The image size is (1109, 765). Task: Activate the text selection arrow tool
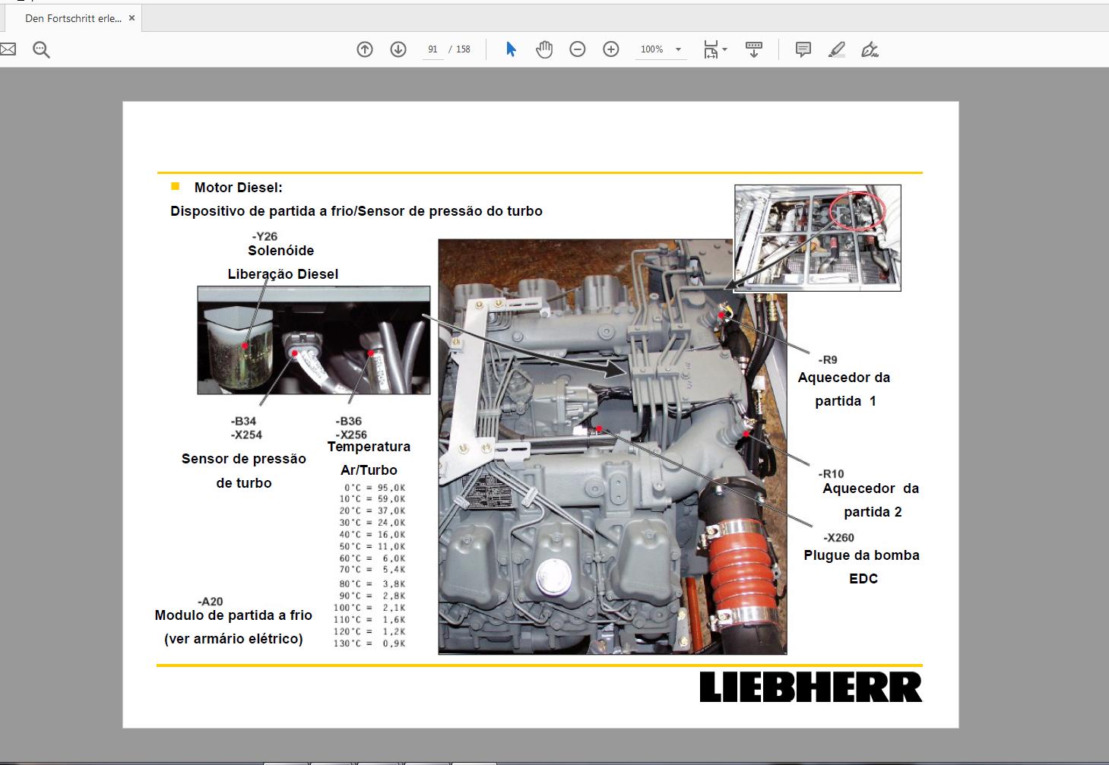(x=511, y=49)
